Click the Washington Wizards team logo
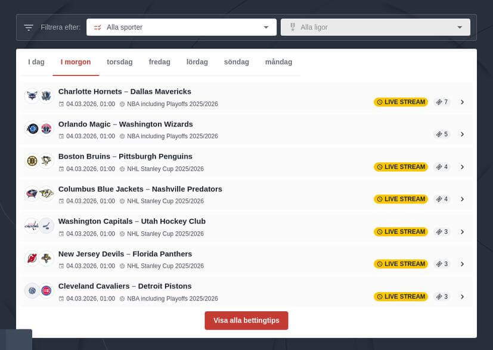The image size is (493, 350). click(x=46, y=128)
